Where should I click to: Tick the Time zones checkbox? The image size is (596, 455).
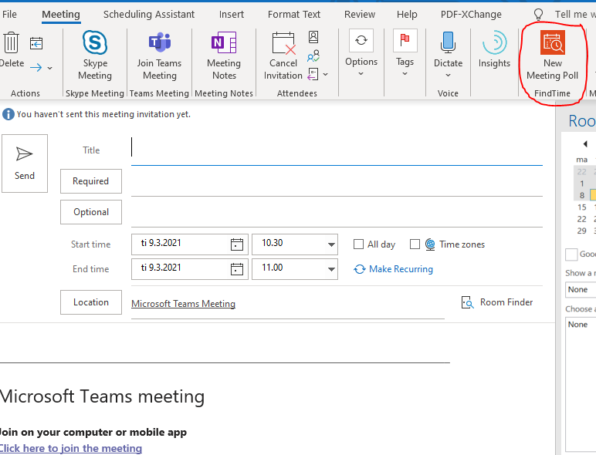click(415, 244)
